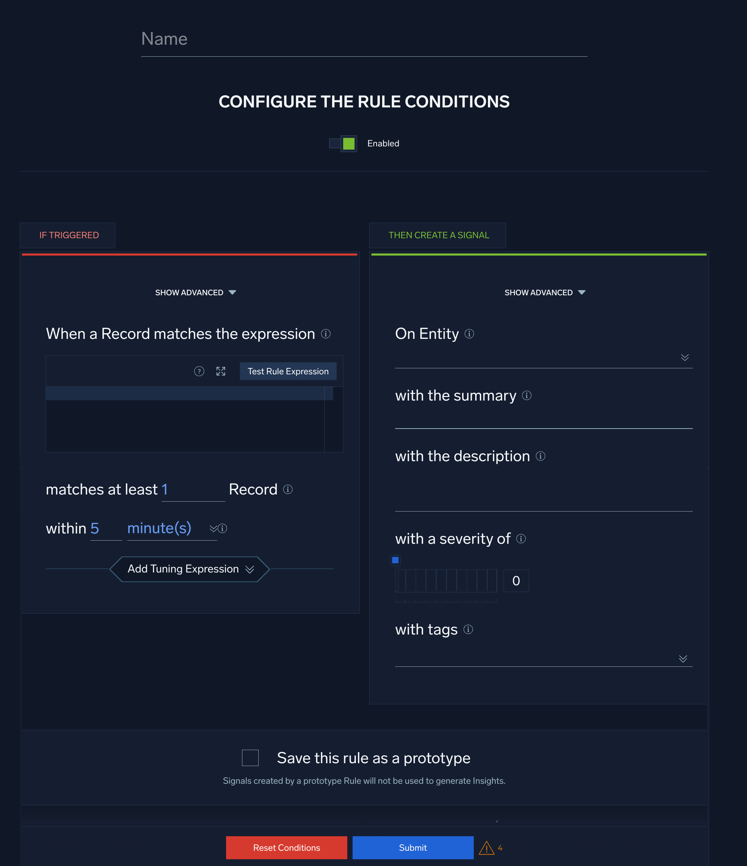
Task: Click the Name input field
Action: (x=364, y=39)
